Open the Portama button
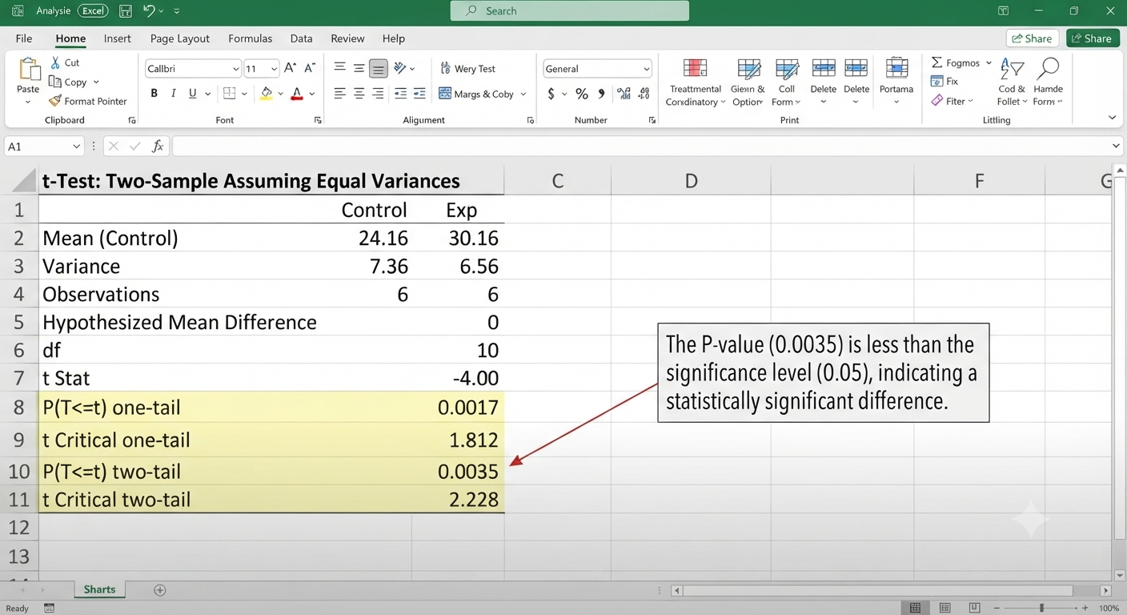The width and height of the screenshot is (1127, 615). [x=896, y=80]
